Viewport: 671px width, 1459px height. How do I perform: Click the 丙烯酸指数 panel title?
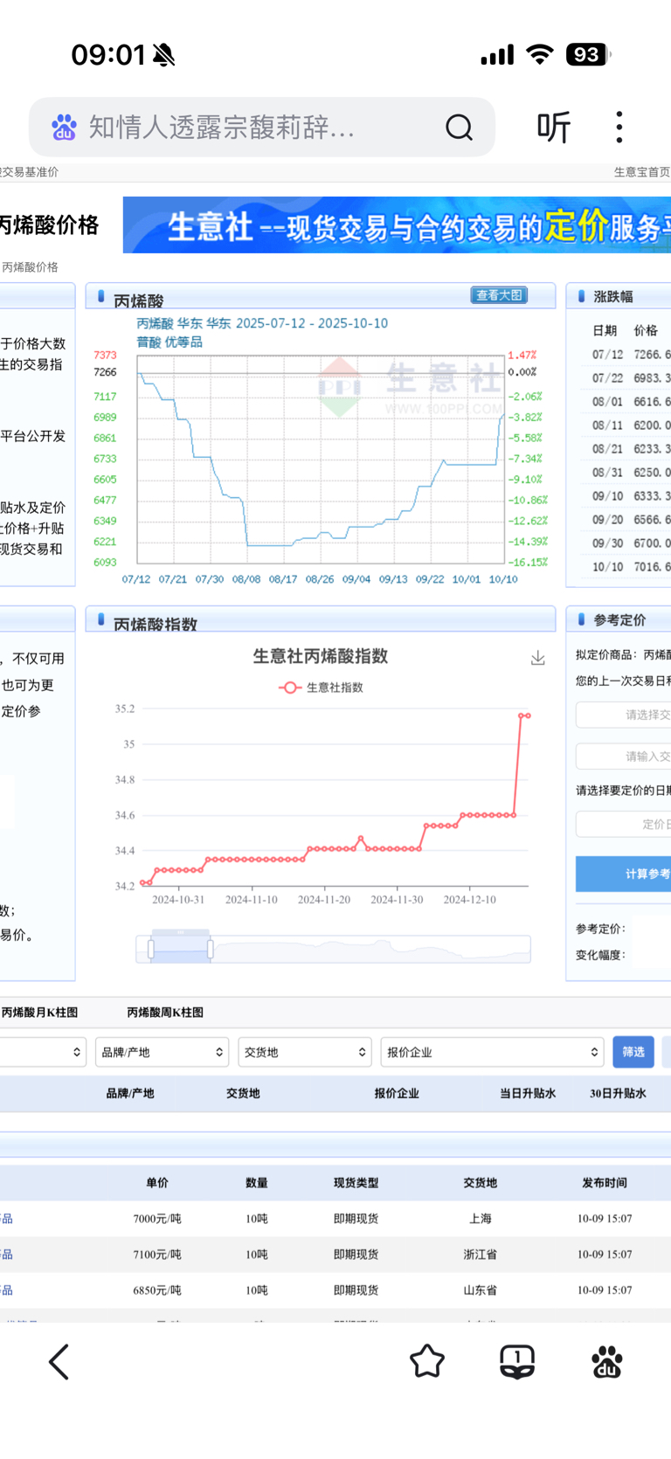[156, 624]
